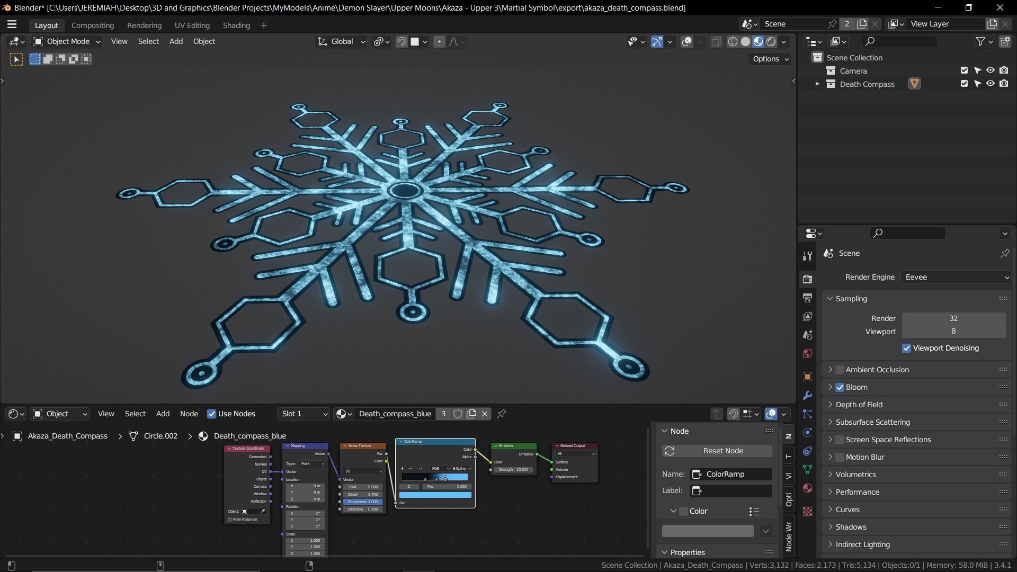This screenshot has width=1017, height=572.
Task: Expand the Death Compass collection tree
Action: point(817,84)
